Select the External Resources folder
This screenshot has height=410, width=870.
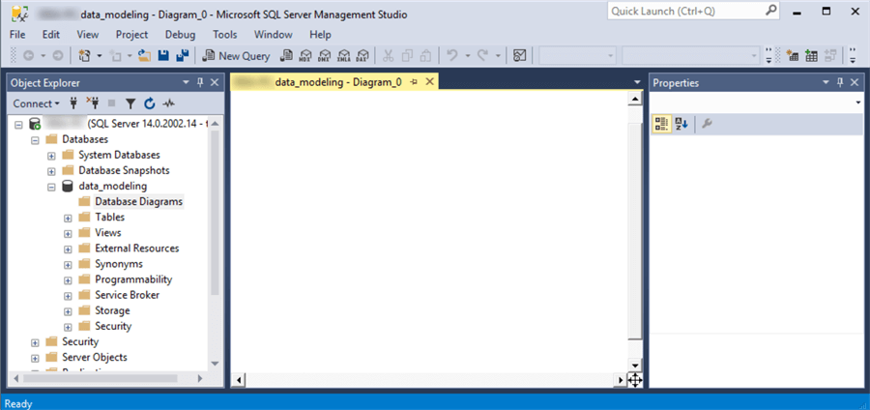[x=137, y=249]
